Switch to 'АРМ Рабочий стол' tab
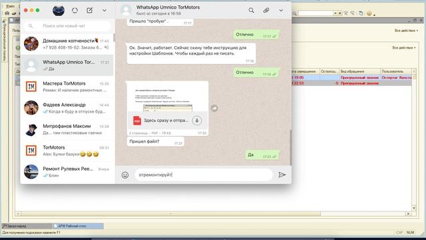 pyautogui.click(x=78, y=226)
